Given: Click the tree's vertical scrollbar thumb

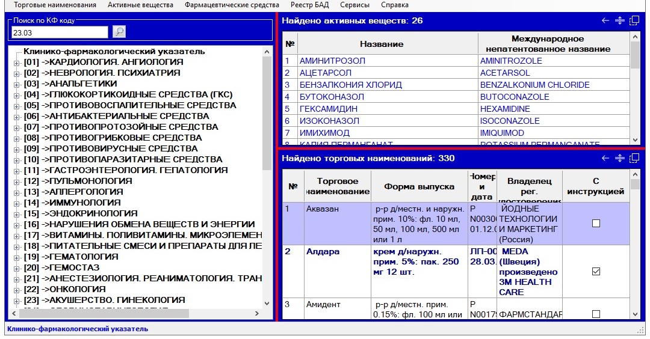Looking at the screenshot, I should (x=267, y=113).
